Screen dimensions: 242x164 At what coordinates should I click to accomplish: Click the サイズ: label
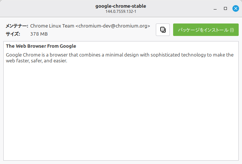(13, 34)
